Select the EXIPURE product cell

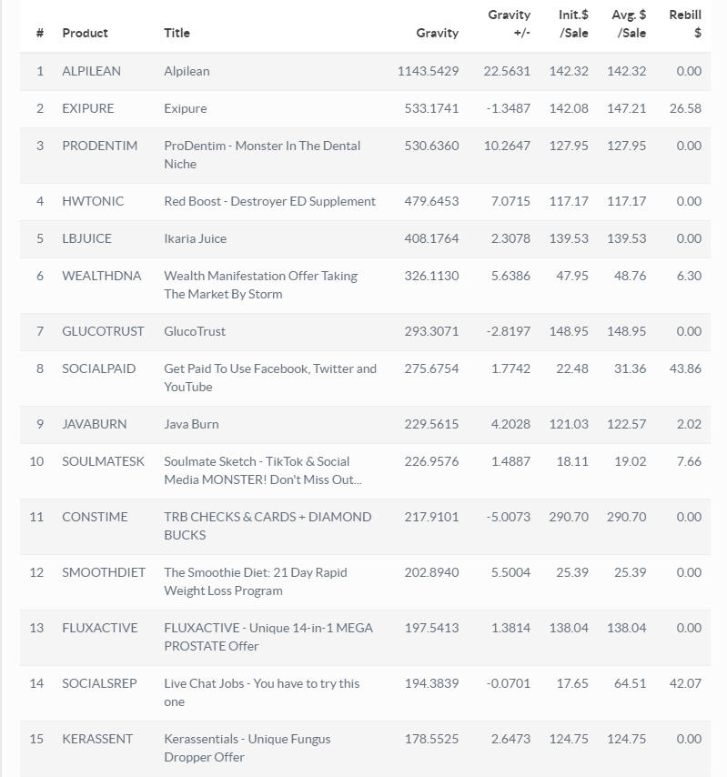click(87, 108)
